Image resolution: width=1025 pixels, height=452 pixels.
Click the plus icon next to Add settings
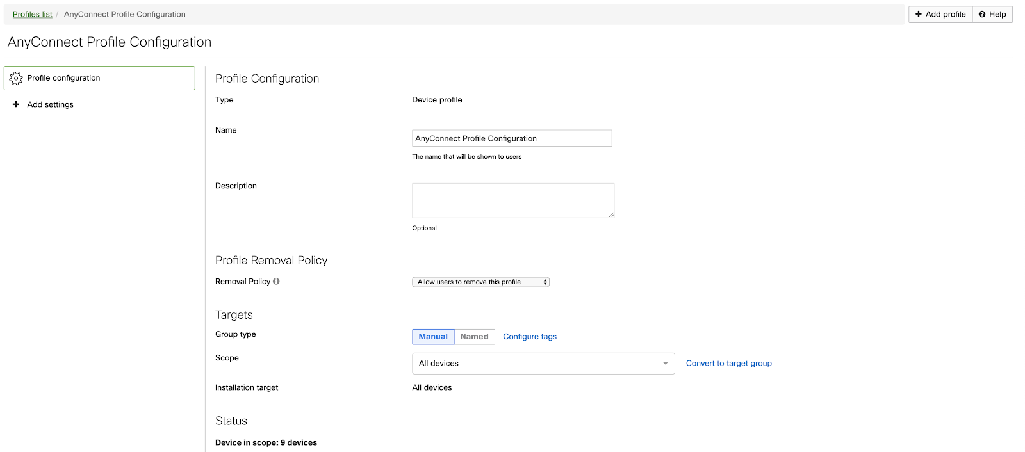[16, 104]
